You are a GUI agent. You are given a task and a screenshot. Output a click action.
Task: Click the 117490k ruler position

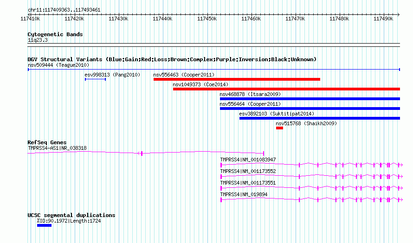pos(383,19)
